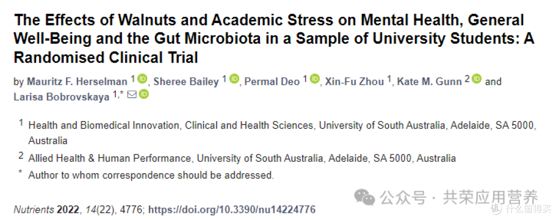Select author name Permal Deo
The height and width of the screenshot is (220, 556).
coord(272,82)
